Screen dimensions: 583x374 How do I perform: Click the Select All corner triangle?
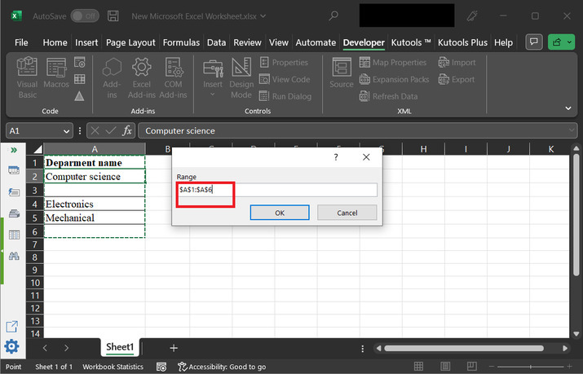(38, 149)
